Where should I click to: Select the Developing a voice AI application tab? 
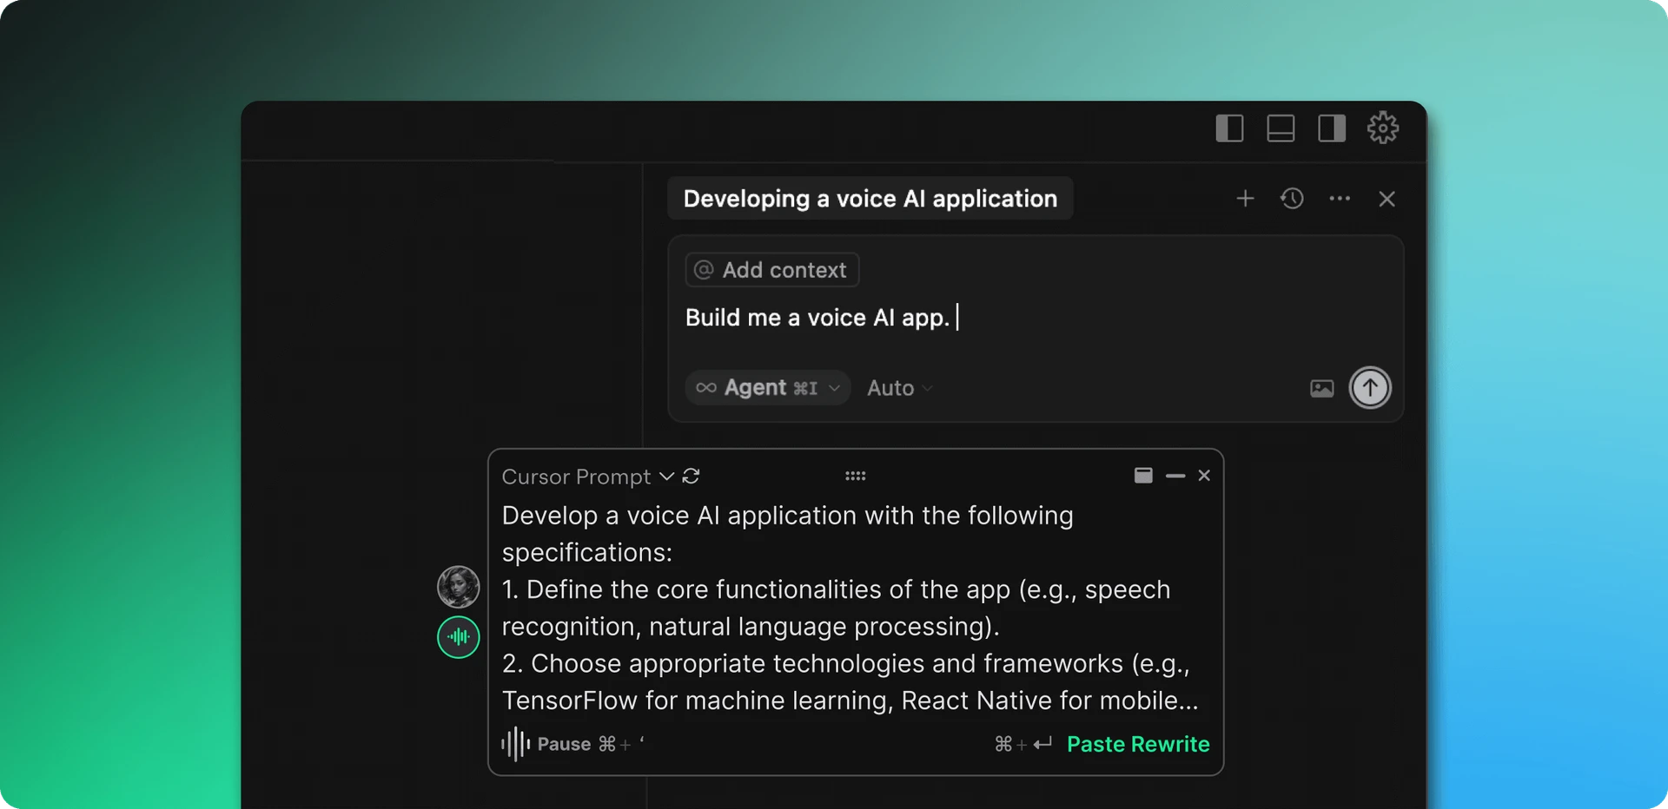pyautogui.click(x=870, y=198)
